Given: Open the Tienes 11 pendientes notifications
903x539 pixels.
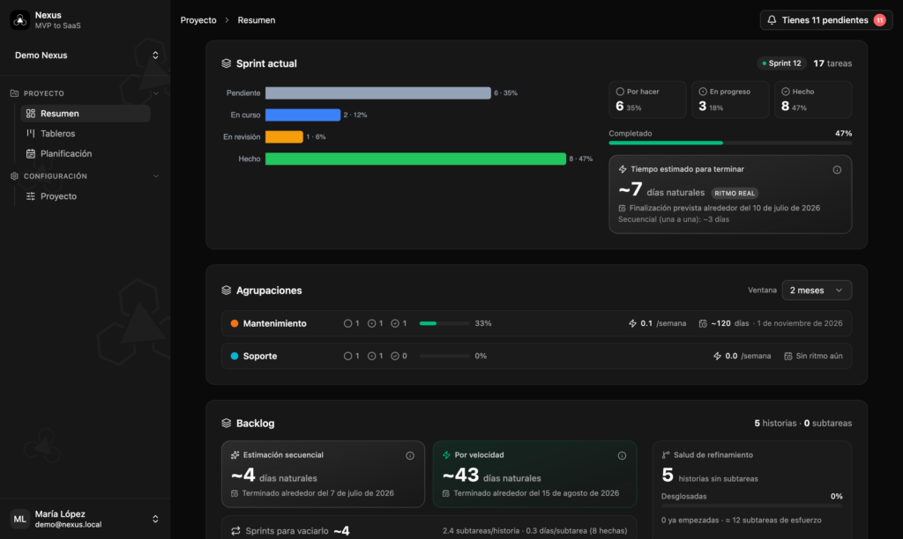Looking at the screenshot, I should [x=825, y=20].
